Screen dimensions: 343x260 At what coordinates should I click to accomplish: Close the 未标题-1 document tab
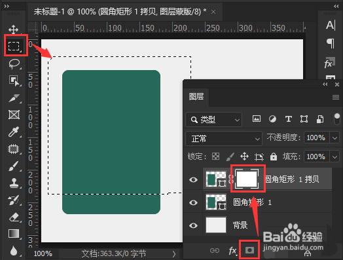[x=213, y=12]
